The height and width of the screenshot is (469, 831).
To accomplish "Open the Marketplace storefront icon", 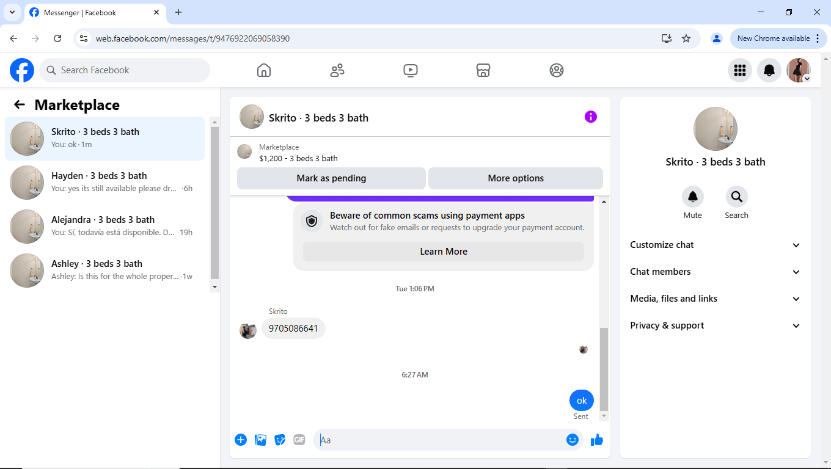I will 483,70.
